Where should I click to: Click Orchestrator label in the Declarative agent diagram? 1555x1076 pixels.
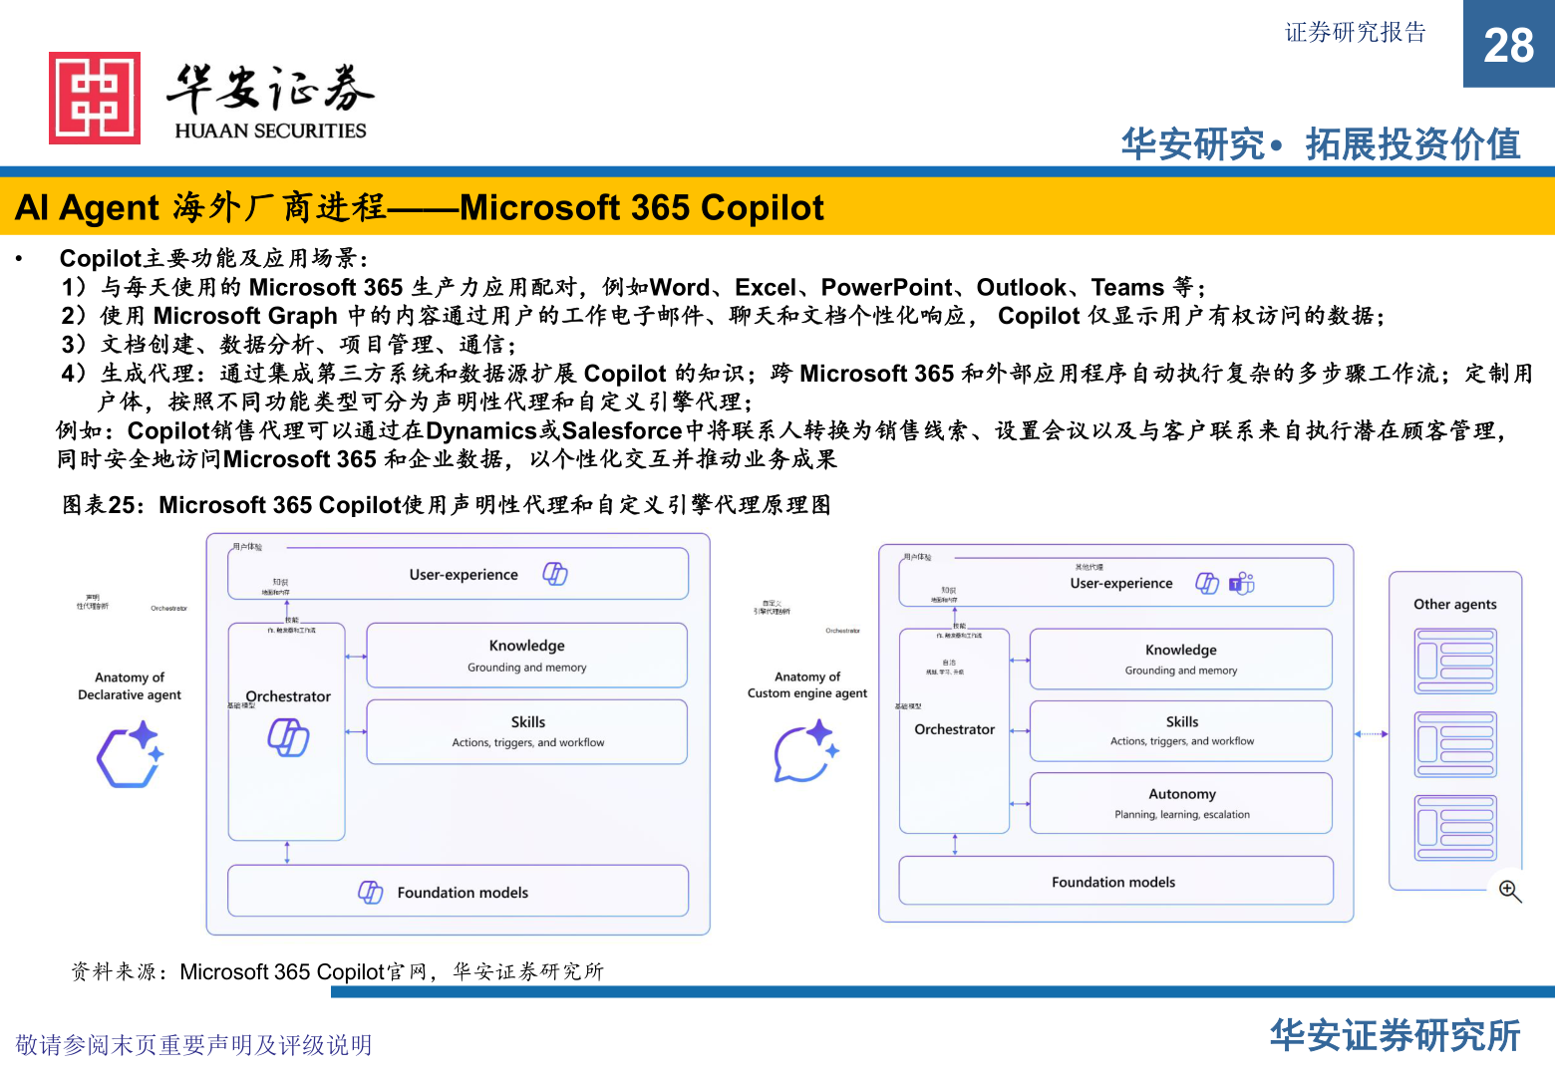pos(288,696)
